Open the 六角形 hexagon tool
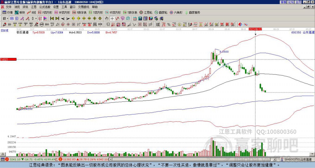Viewport: 315px width, 168px height. point(176,12)
